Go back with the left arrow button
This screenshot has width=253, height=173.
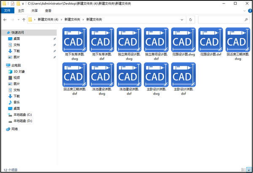[5, 20]
